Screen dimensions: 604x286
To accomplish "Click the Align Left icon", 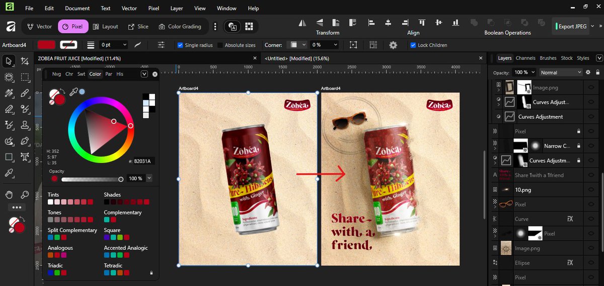I will pos(371,23).
